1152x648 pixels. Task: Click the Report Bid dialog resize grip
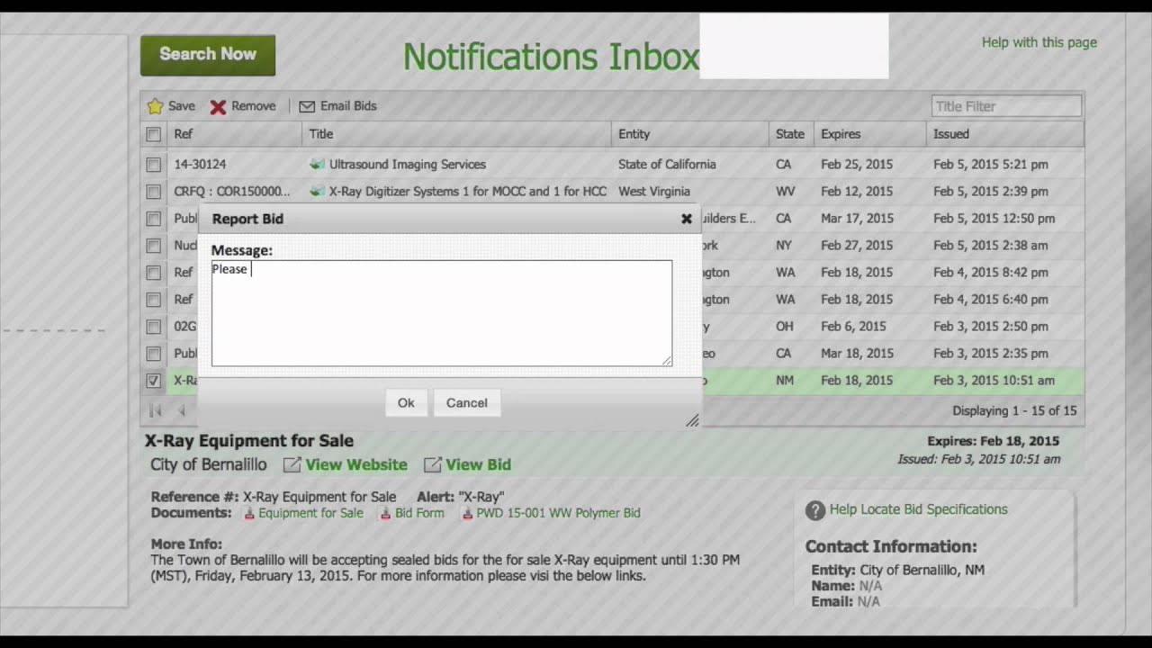point(692,420)
